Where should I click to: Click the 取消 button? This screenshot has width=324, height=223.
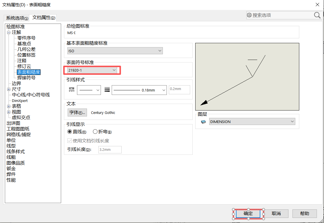276,214
